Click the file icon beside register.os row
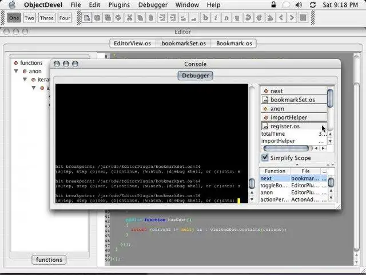 [265, 126]
